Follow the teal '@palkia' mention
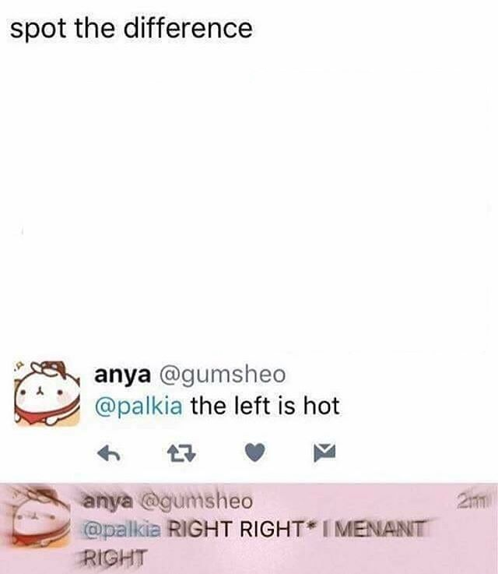The image size is (498, 574). pos(139,406)
